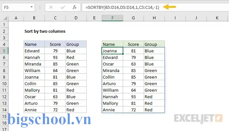Select Oscar in the sorted table

(113, 64)
